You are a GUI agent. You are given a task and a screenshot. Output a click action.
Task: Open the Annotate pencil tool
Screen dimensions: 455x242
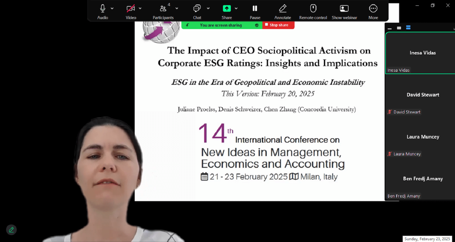coord(282,9)
